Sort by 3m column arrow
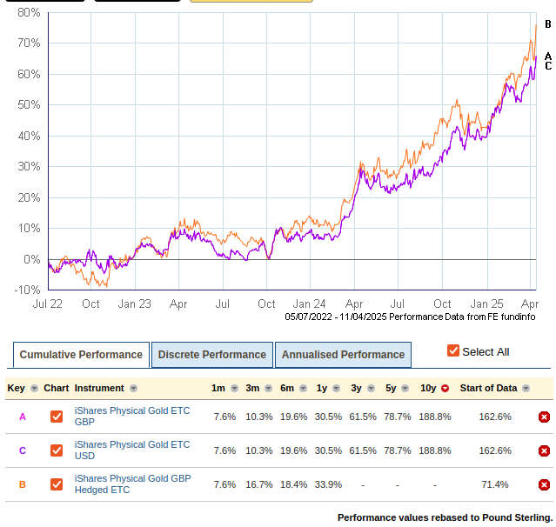The height and width of the screenshot is (527, 556). pos(268,389)
